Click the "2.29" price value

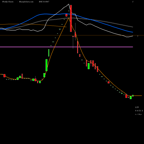click(137, 107)
